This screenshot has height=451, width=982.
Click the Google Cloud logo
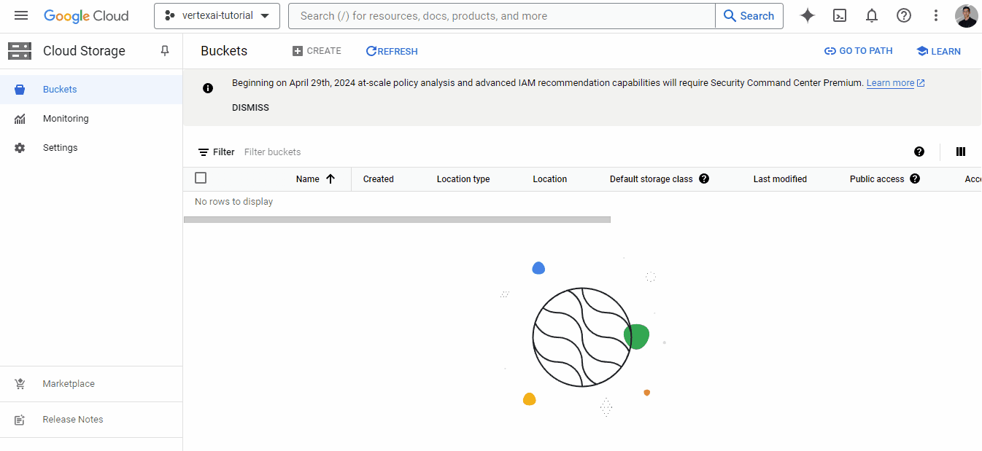point(86,15)
